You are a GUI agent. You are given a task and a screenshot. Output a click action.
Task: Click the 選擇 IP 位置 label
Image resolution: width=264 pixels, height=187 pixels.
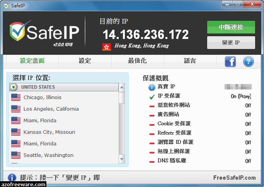(x=31, y=78)
